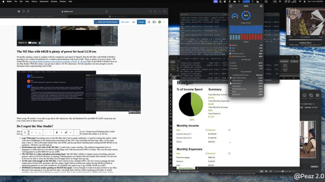Click the Safari address bar atpeaz.com
Screen dimensions: 325x182
[x=67, y=11]
